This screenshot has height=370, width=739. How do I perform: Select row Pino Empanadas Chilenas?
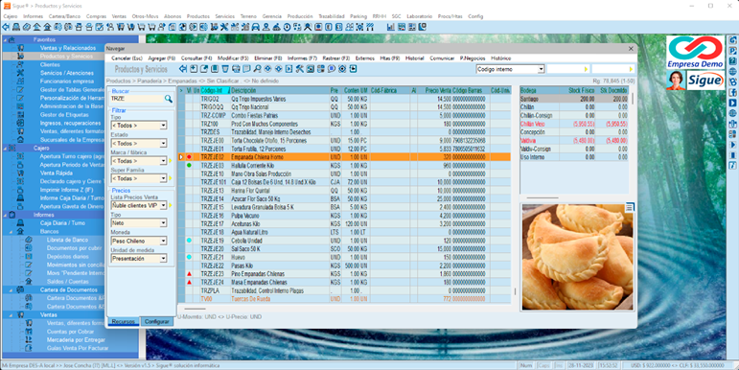[345, 274]
